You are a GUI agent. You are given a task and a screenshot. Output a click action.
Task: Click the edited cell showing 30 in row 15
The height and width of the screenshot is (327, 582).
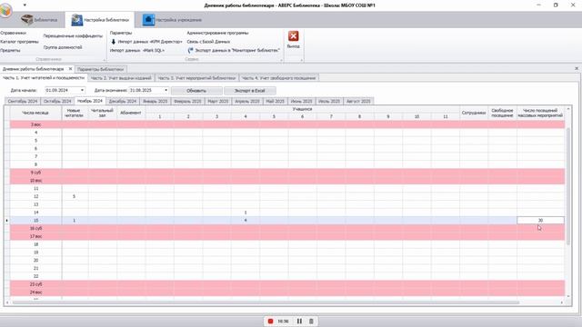coord(540,220)
